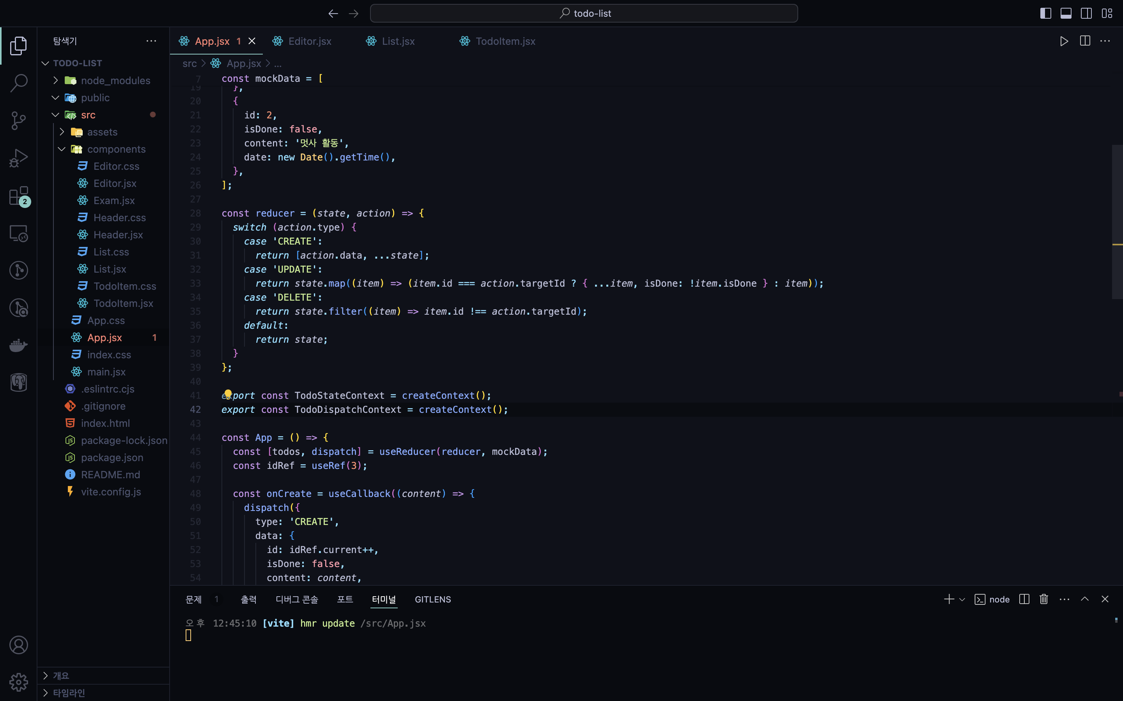Open new terminal launch profile dropdown

tap(962, 599)
